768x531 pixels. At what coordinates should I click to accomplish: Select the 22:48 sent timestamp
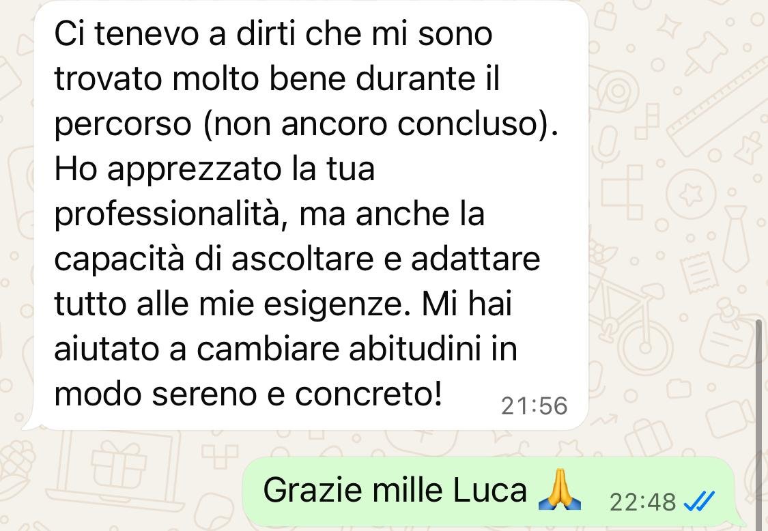point(642,502)
